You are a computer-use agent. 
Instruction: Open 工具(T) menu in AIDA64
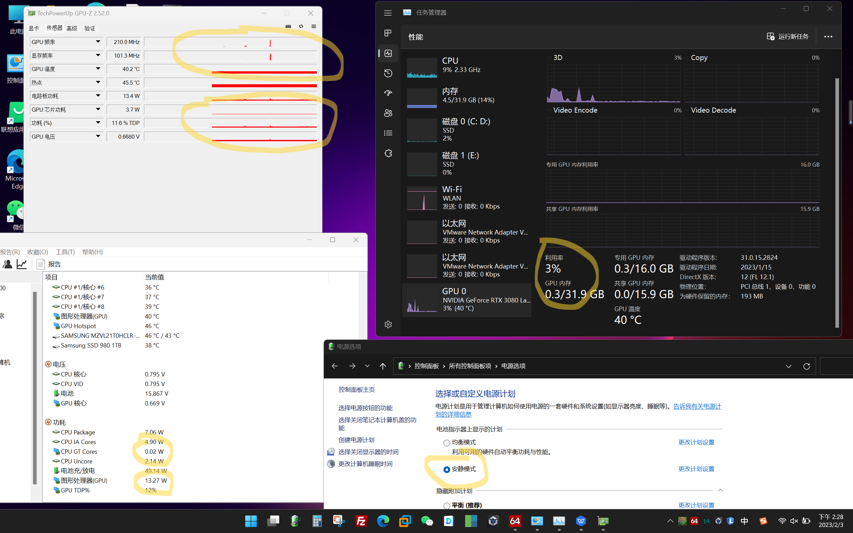(x=65, y=252)
